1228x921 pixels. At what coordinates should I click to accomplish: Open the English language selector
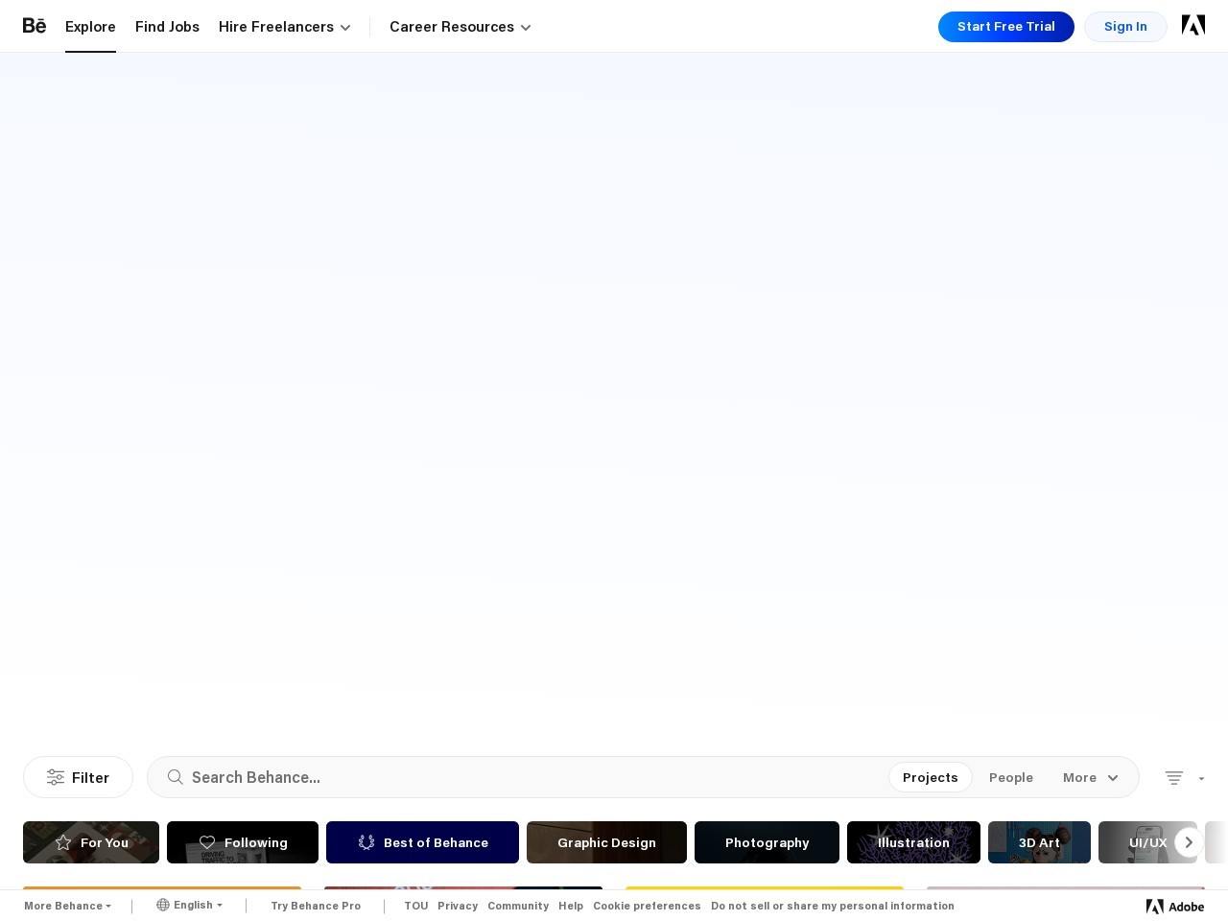pos(189,905)
